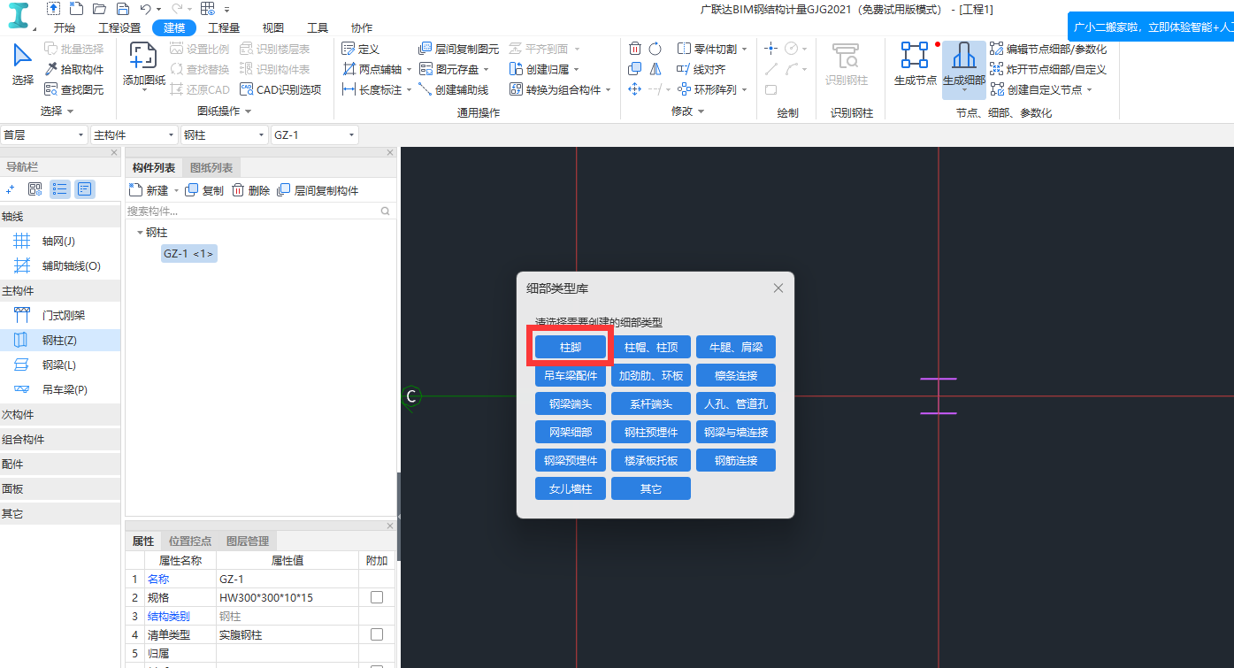
Task: Click the open folder icon in quick access
Action: (x=99, y=9)
